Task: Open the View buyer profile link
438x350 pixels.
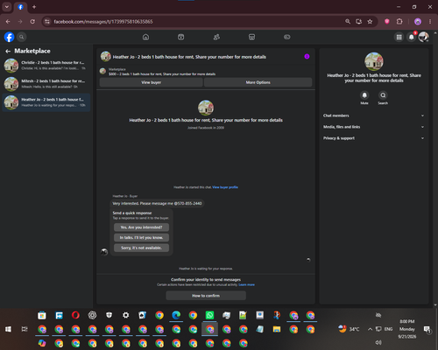Action: click(225, 187)
